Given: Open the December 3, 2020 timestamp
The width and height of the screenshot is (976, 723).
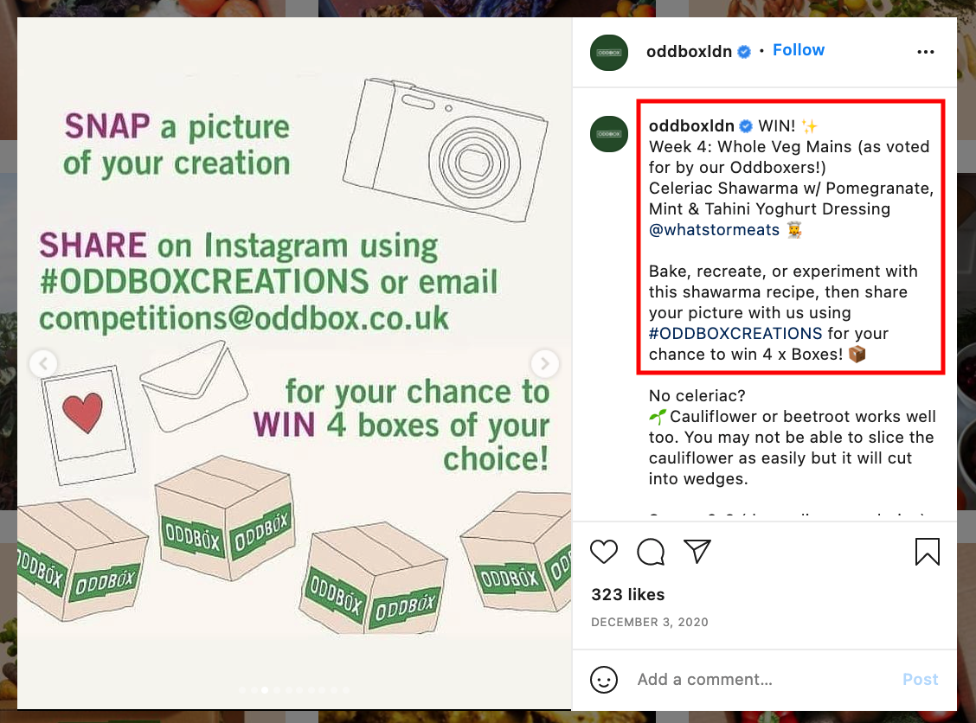Looking at the screenshot, I should coord(649,622).
